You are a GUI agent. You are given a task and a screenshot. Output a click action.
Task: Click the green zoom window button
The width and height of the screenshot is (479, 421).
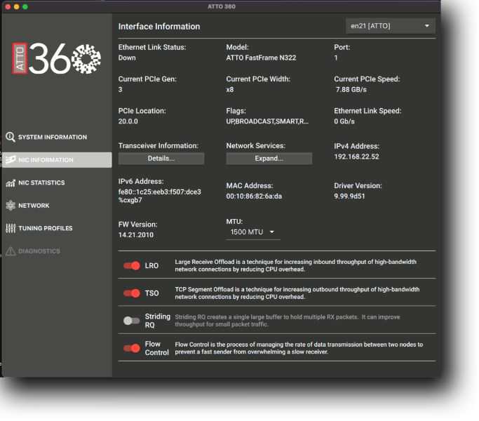[x=25, y=6]
